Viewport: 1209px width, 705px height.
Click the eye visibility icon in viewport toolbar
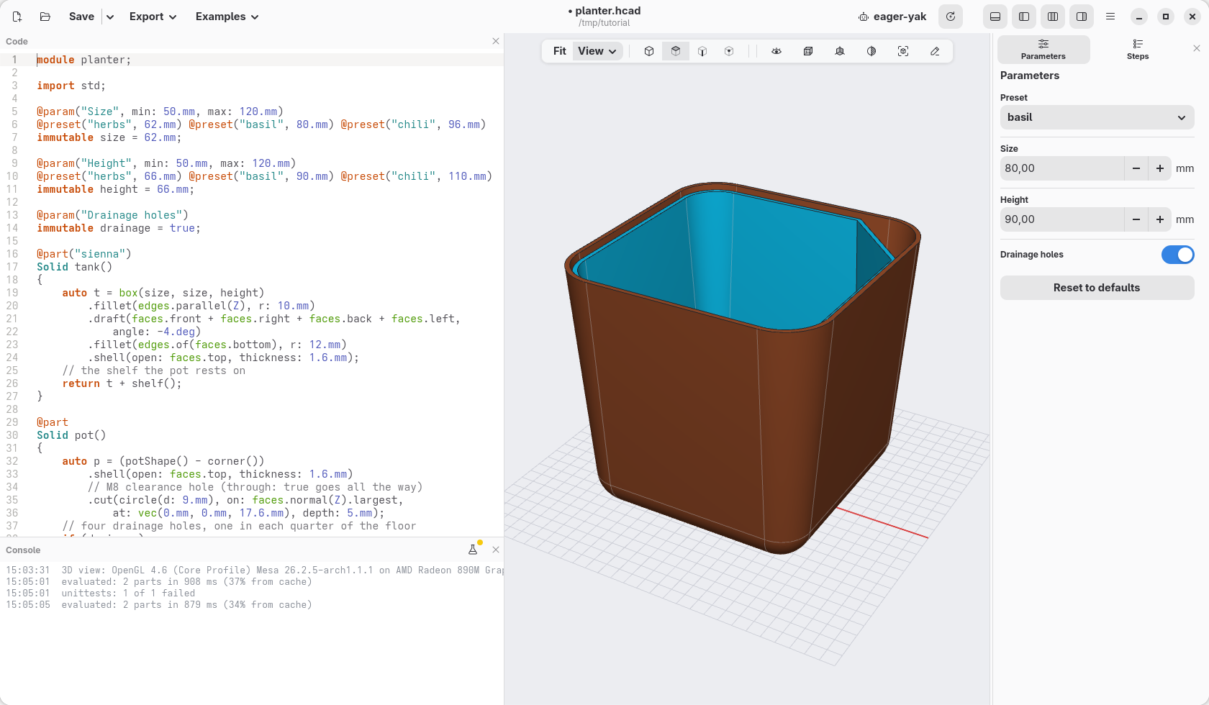[x=776, y=51]
